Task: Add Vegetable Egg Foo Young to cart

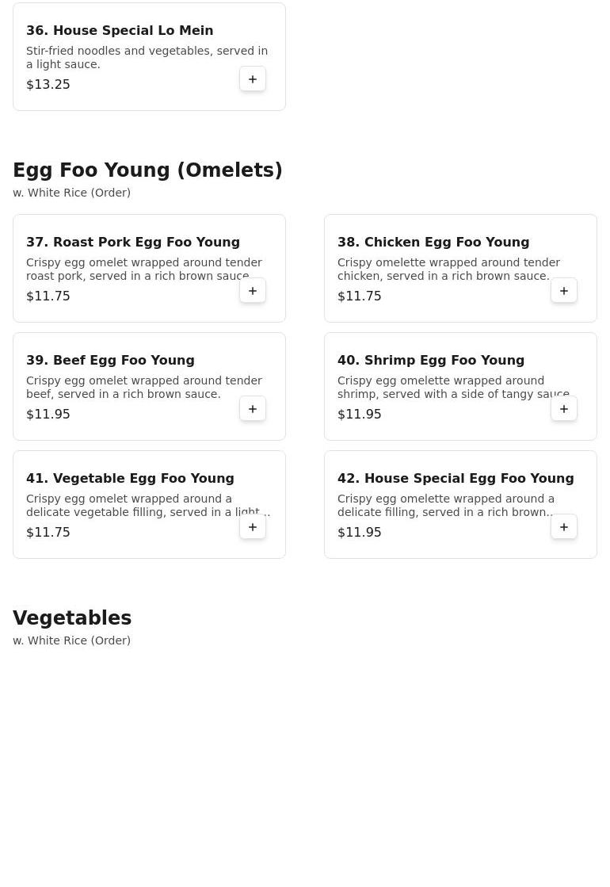Action: (x=253, y=527)
